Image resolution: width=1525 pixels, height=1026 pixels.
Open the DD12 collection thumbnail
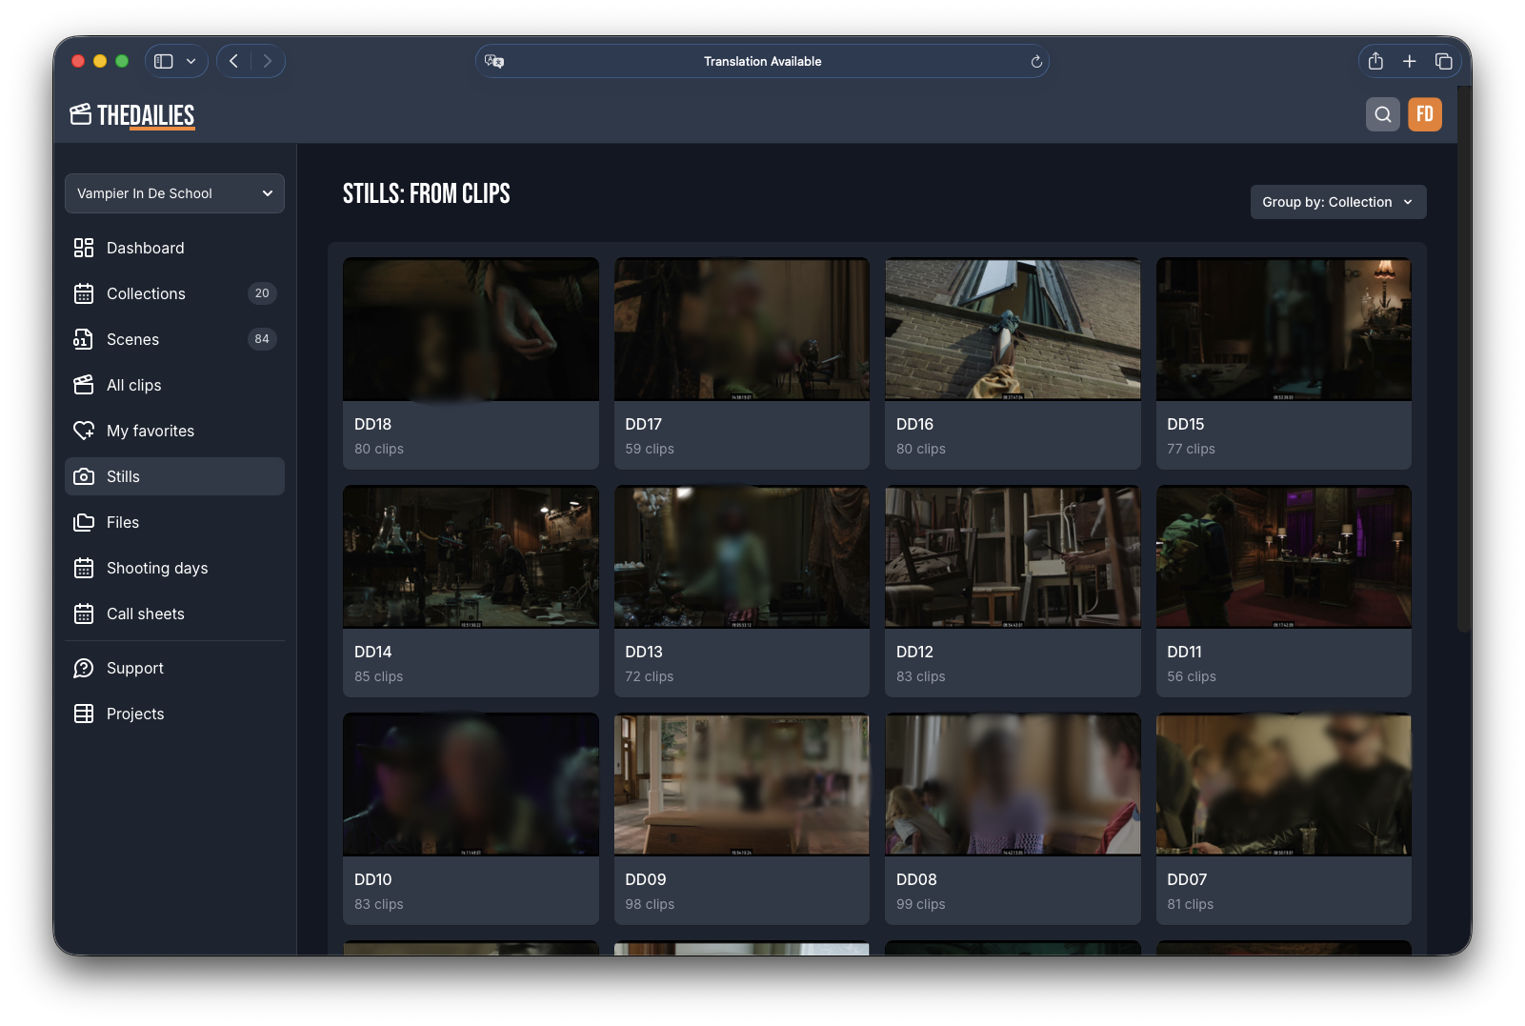pos(1013,556)
